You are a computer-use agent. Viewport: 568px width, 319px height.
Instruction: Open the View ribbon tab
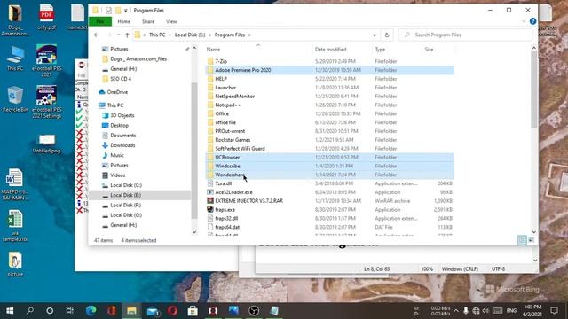171,21
